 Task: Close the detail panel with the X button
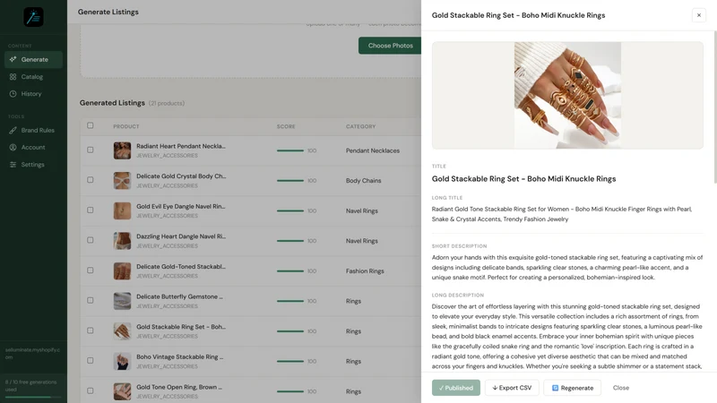pyautogui.click(x=699, y=15)
